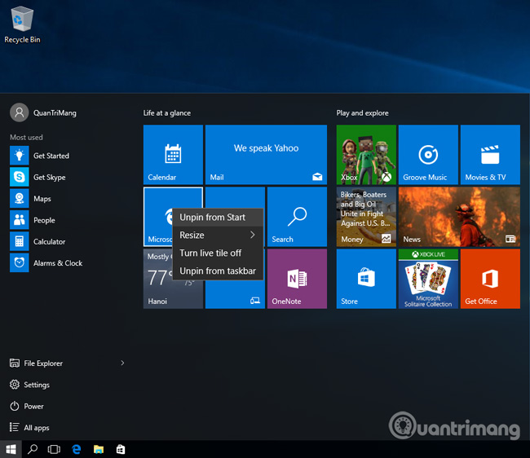Open the Calendar tile
530x458 pixels.
coord(173,155)
